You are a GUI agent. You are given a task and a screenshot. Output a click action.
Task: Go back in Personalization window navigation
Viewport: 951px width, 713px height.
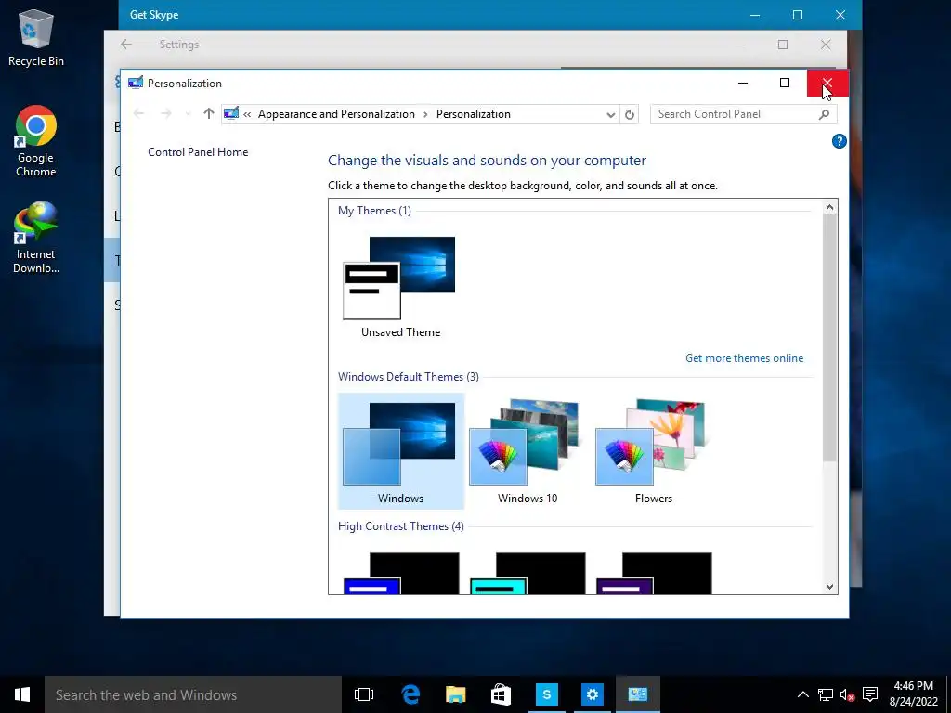click(x=139, y=114)
